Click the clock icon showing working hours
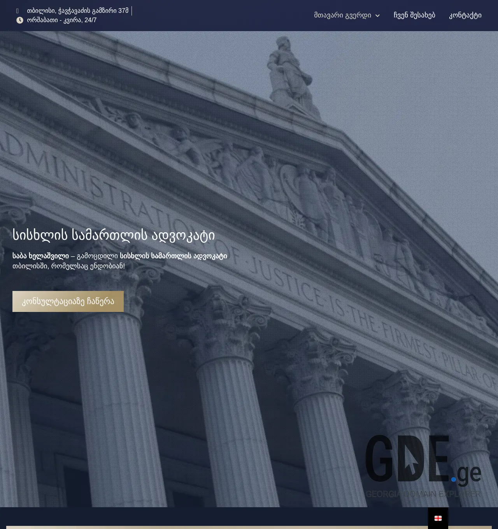The image size is (498, 529). [19, 20]
